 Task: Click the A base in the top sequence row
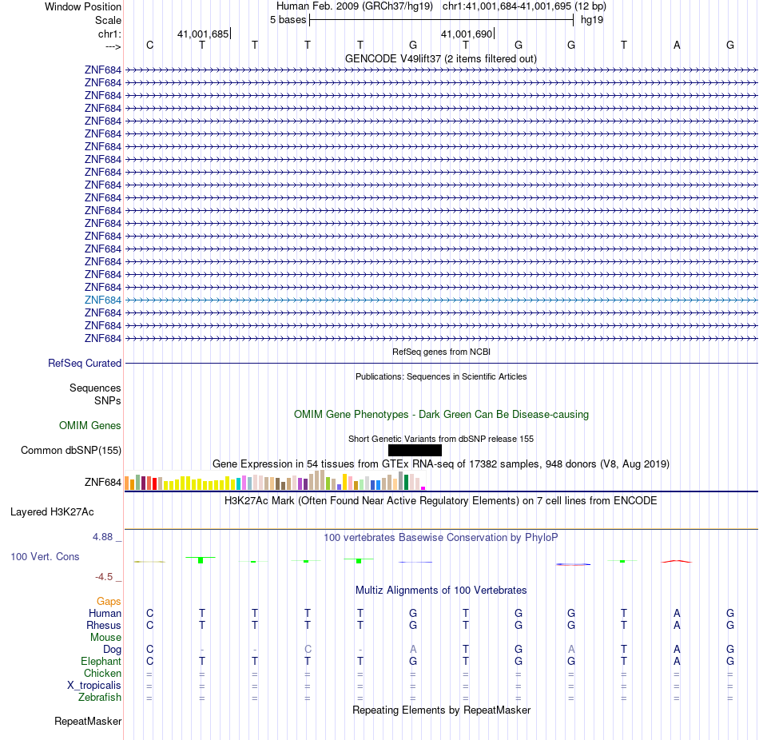[677, 45]
